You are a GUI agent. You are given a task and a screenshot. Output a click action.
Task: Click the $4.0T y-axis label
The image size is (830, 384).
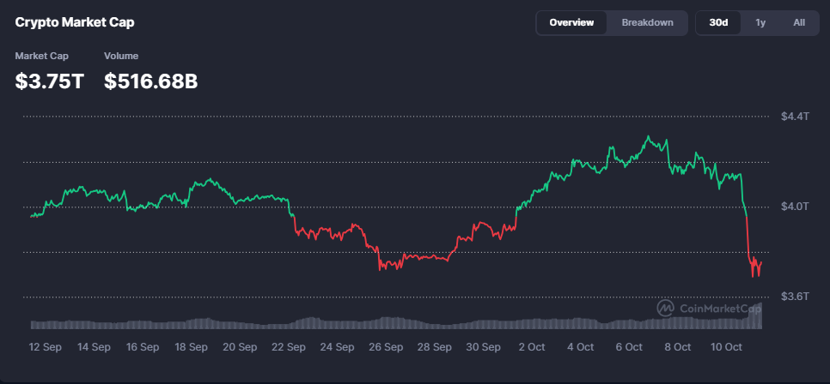[795, 206]
